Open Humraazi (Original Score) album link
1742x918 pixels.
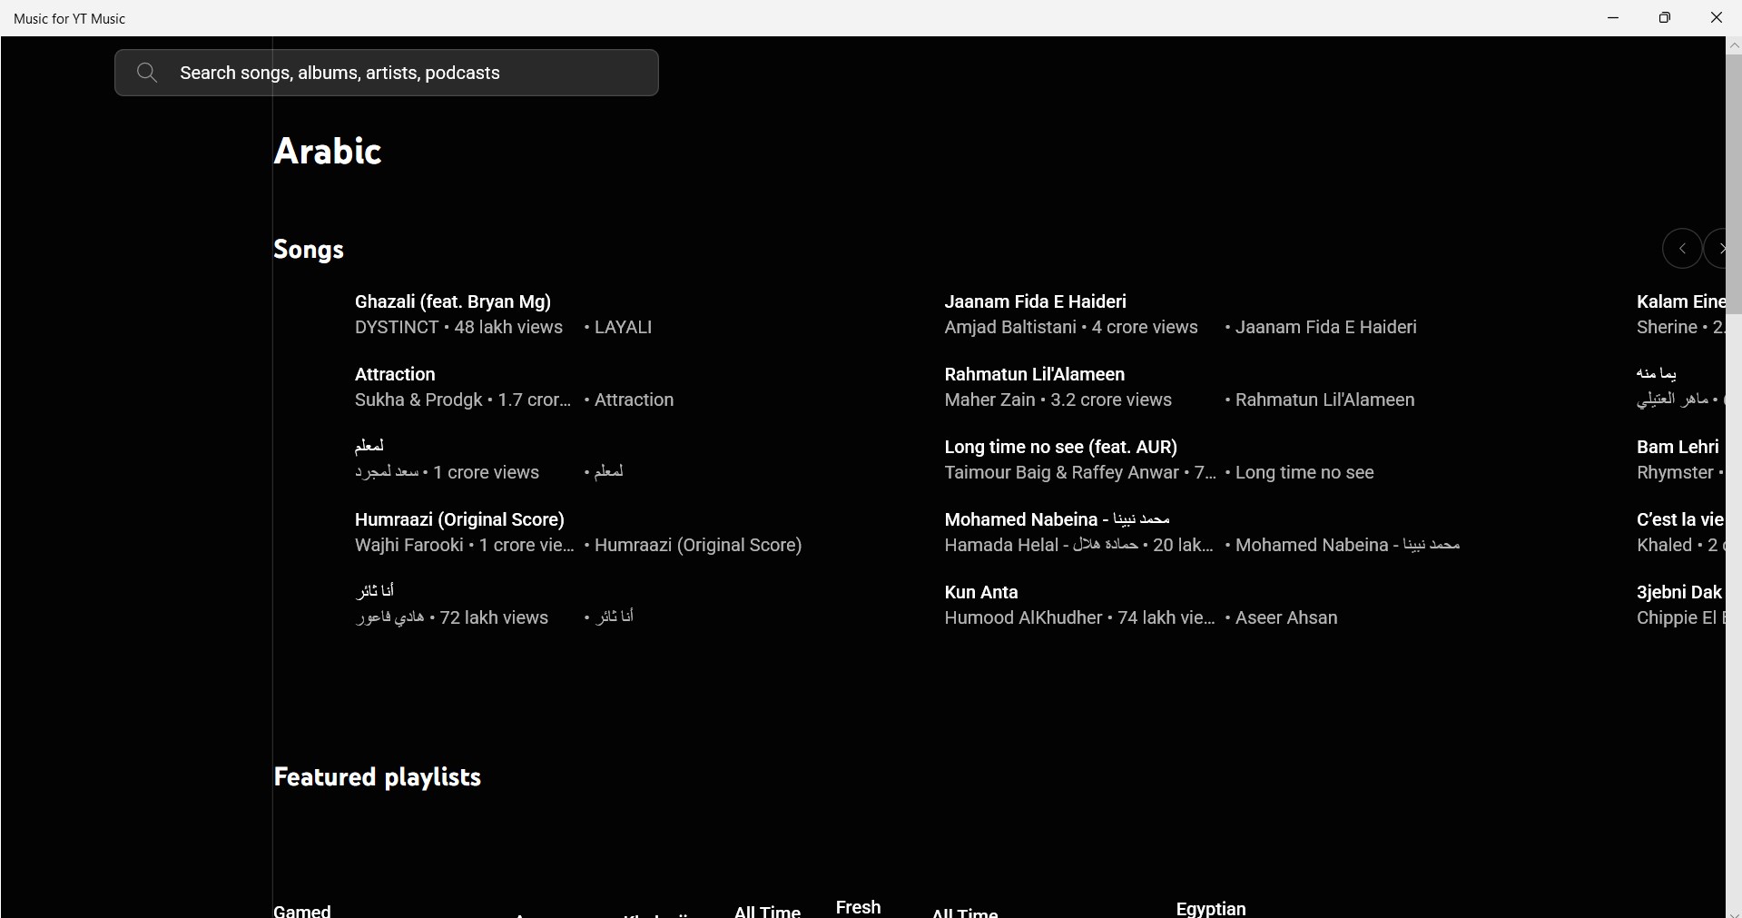[x=698, y=546]
